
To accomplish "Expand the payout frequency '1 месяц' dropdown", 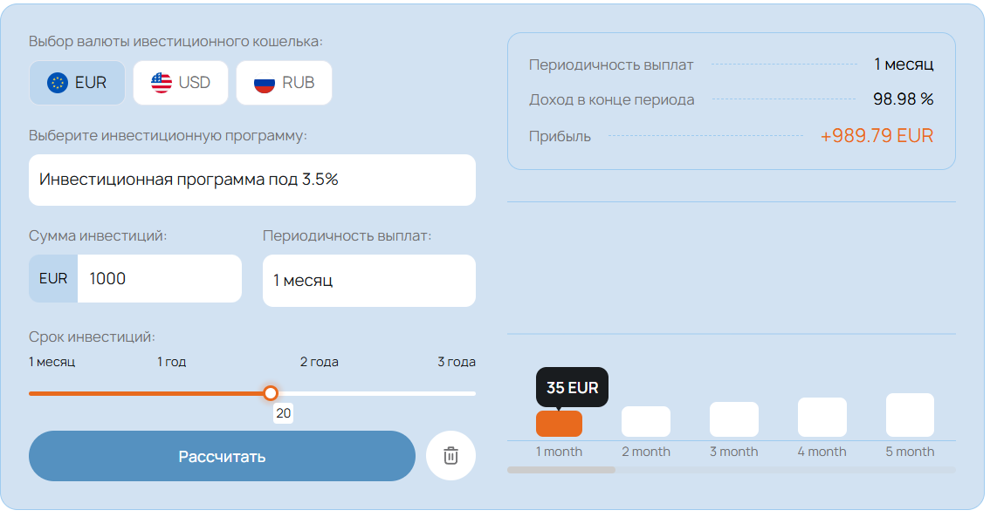I will point(368,281).
